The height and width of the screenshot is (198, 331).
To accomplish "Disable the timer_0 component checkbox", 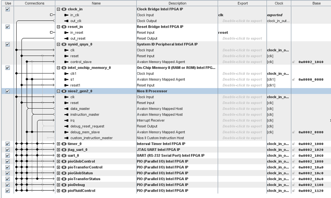I will (x=8, y=144).
